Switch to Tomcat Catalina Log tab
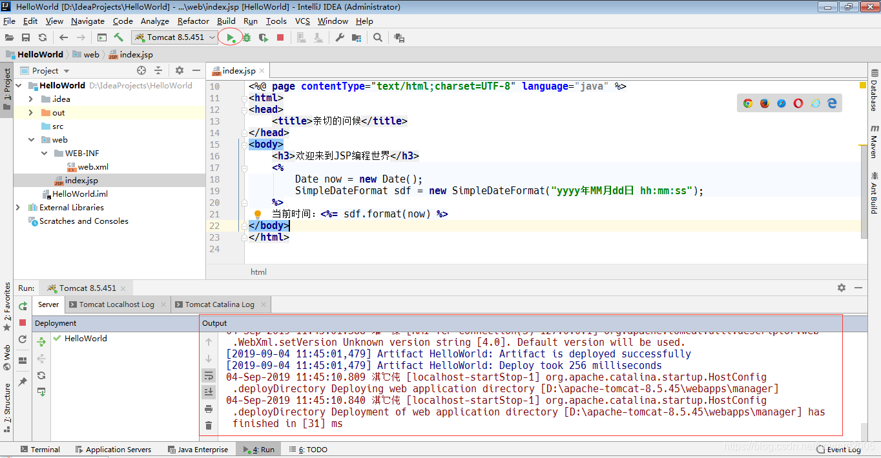 (221, 304)
